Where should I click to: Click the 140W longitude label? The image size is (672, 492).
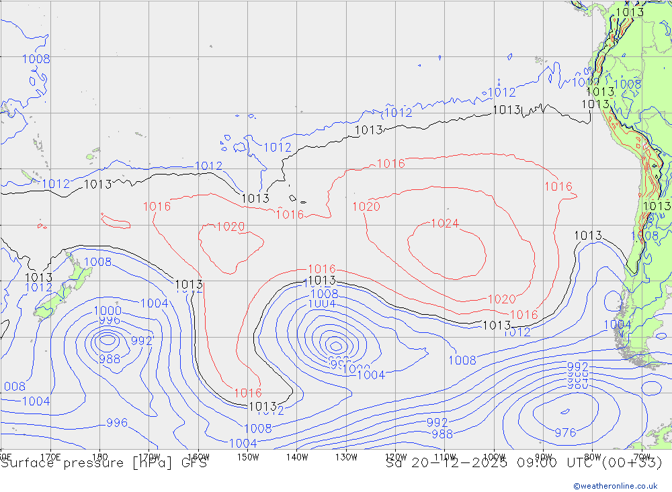297,457
